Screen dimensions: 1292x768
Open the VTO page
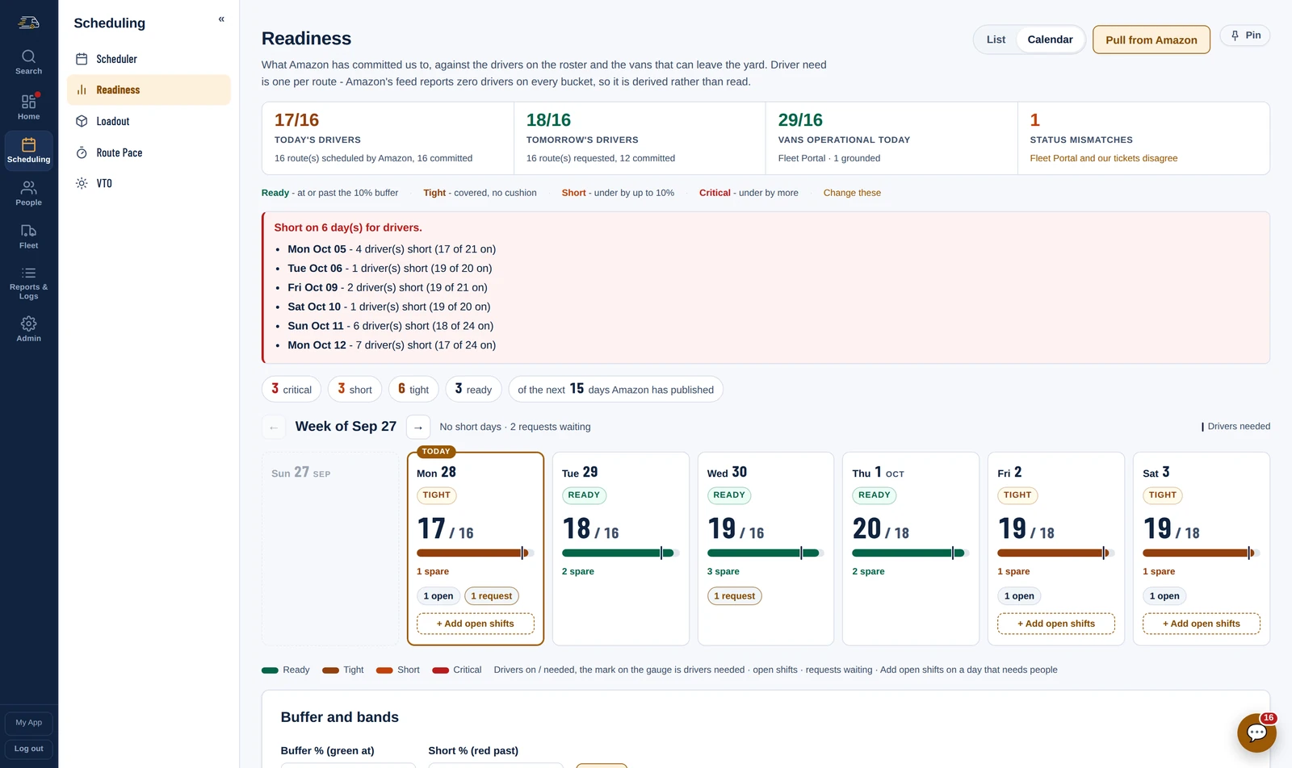(149, 183)
